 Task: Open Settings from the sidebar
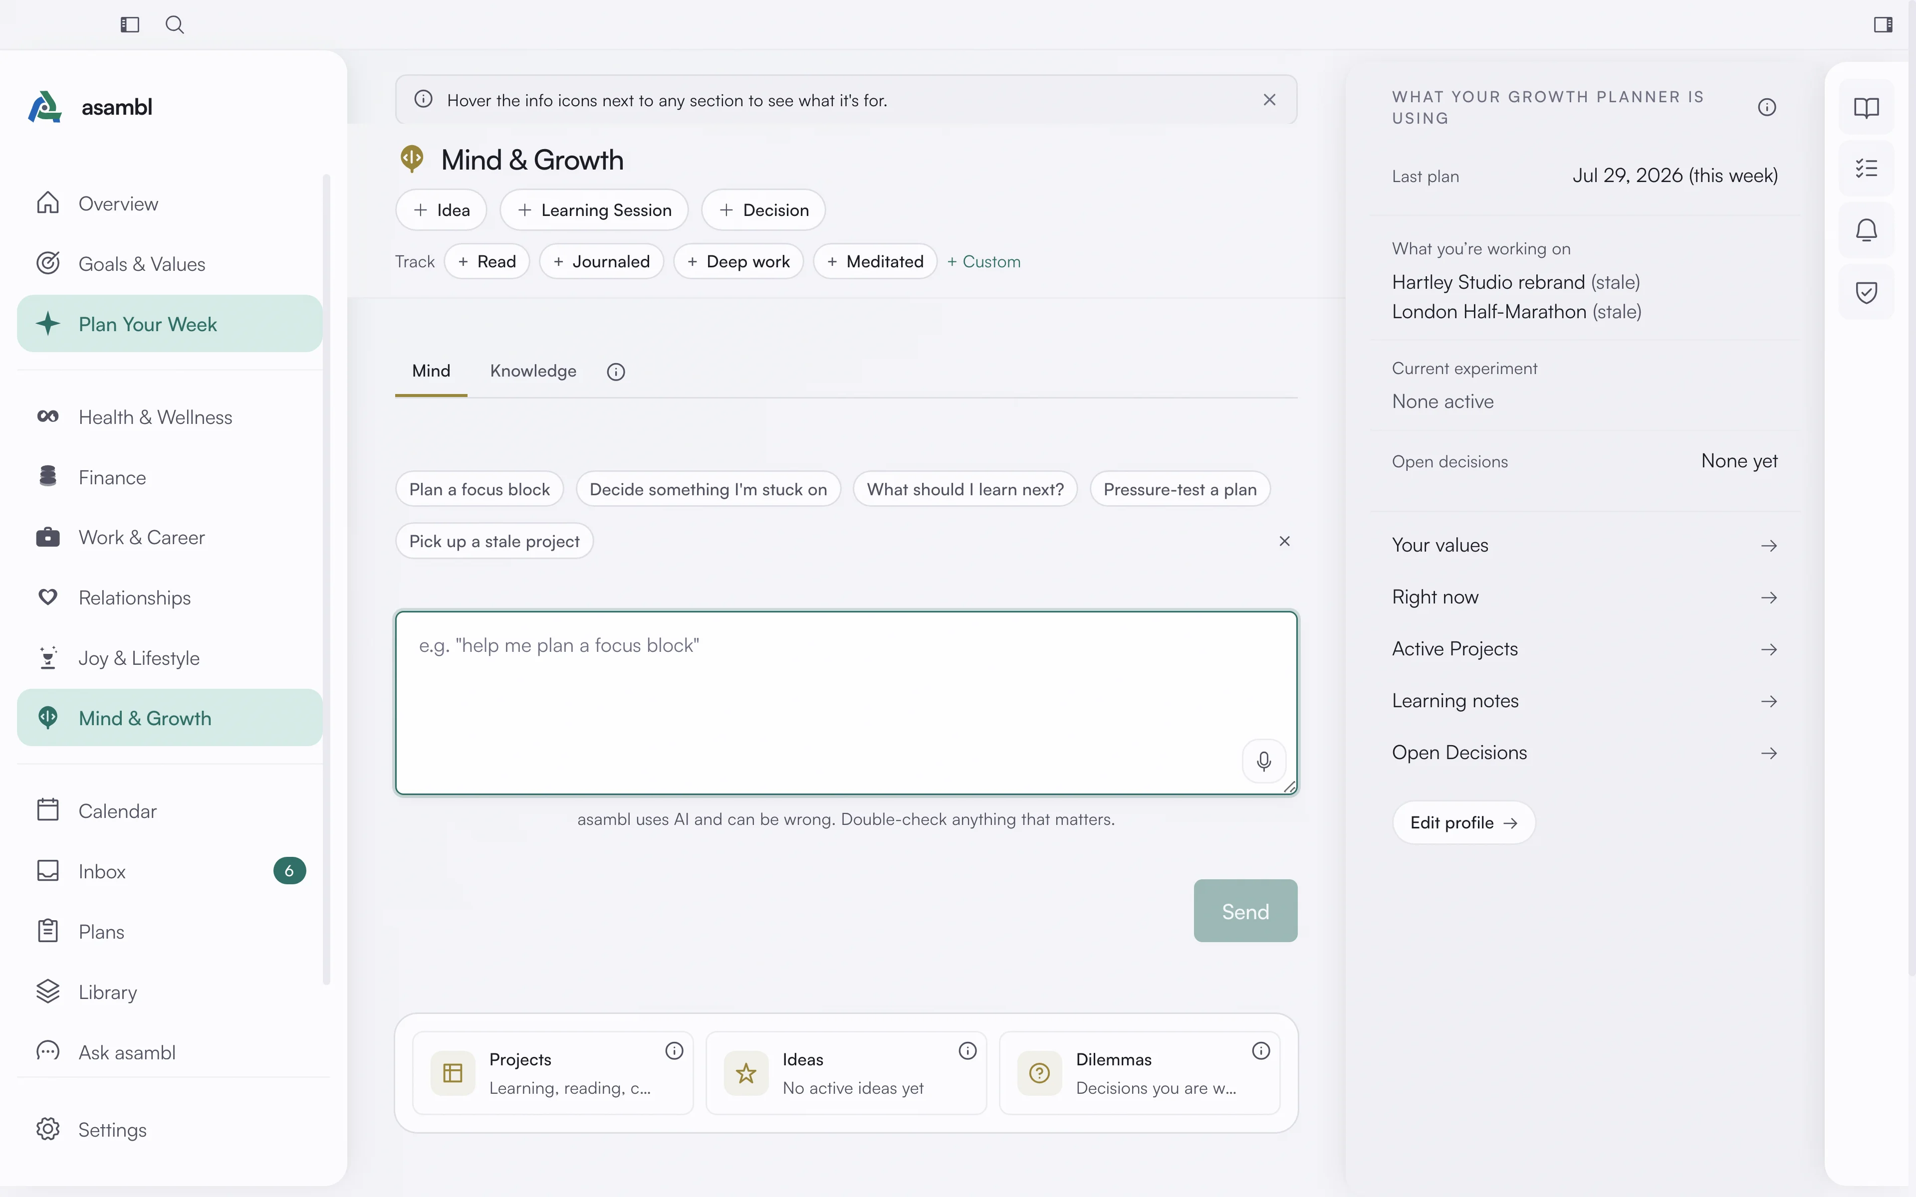[x=170, y=1130]
